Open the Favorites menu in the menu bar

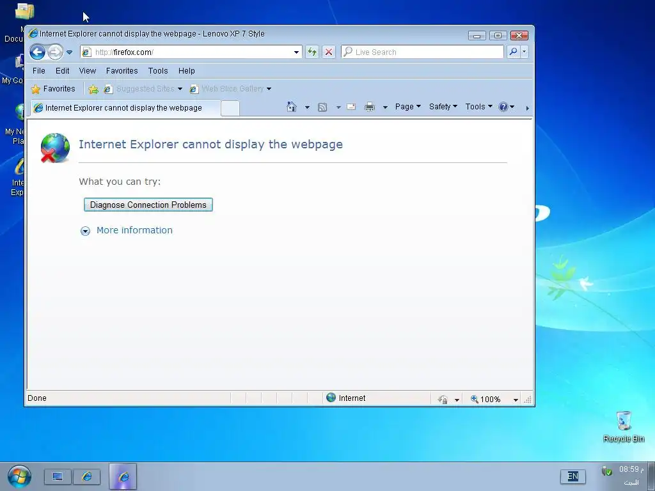click(x=122, y=70)
